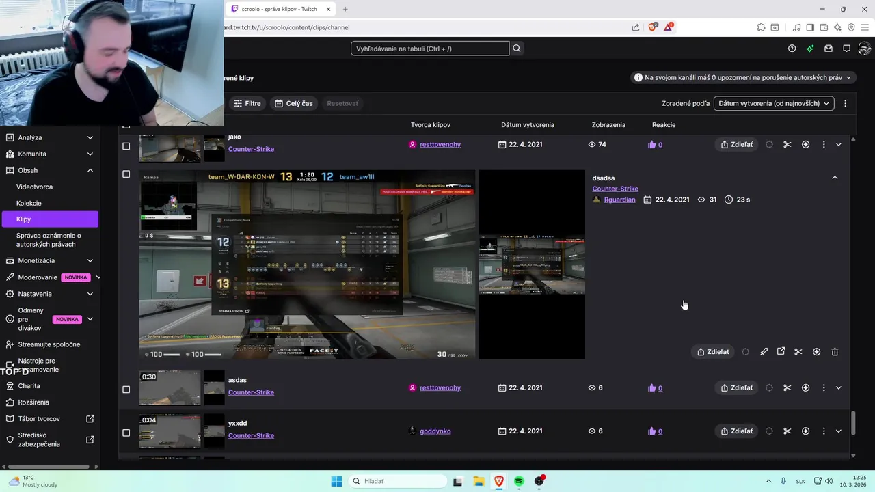The image size is (875, 492).
Task: Open resttovenohy link in asdas row
Action: click(440, 388)
